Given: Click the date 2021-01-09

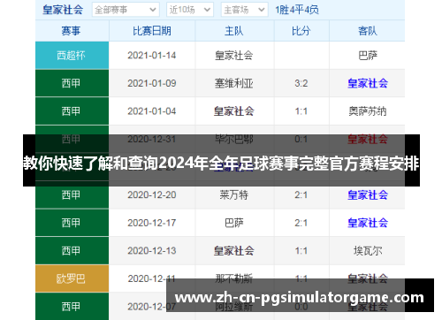Looking at the screenshot, I should [x=152, y=83].
